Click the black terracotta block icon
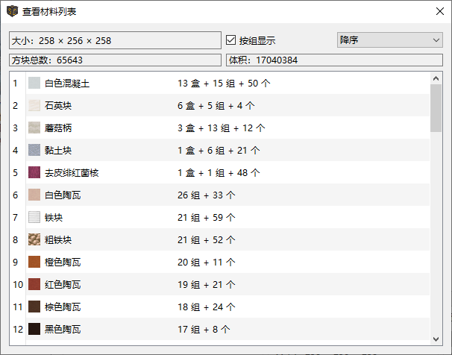 click(34, 329)
